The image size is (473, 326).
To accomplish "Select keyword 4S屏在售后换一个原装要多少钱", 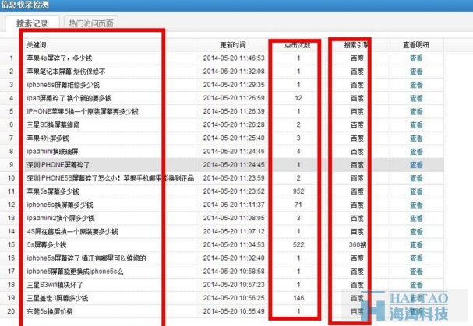I will point(72,231).
